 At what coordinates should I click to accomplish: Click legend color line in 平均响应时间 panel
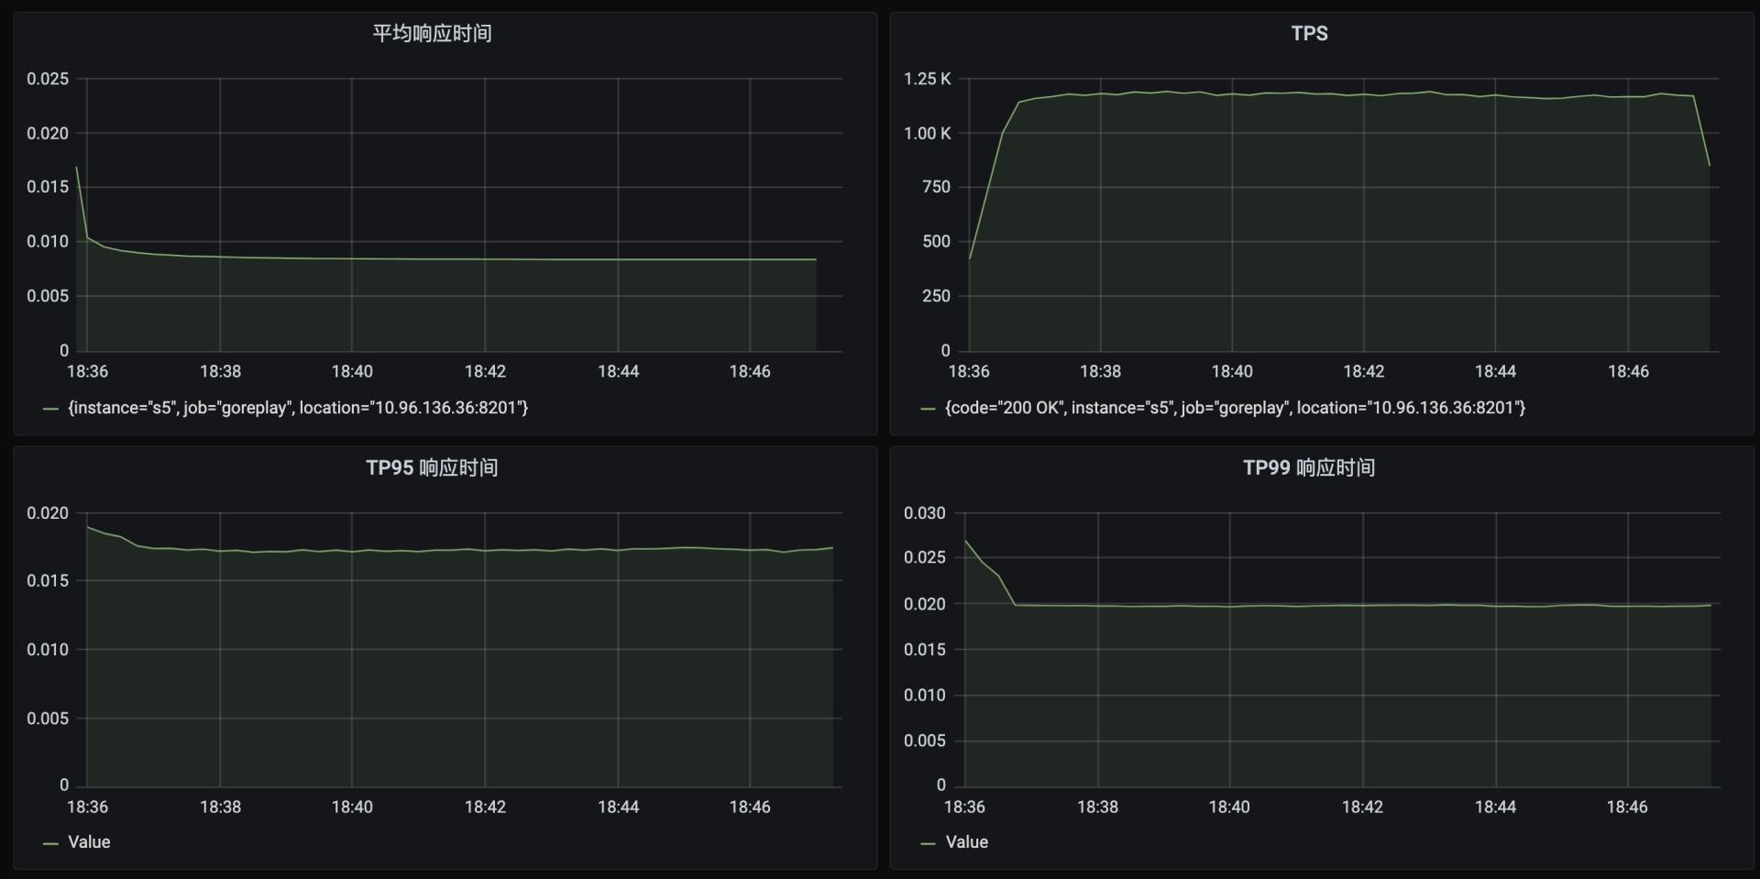pos(50,409)
